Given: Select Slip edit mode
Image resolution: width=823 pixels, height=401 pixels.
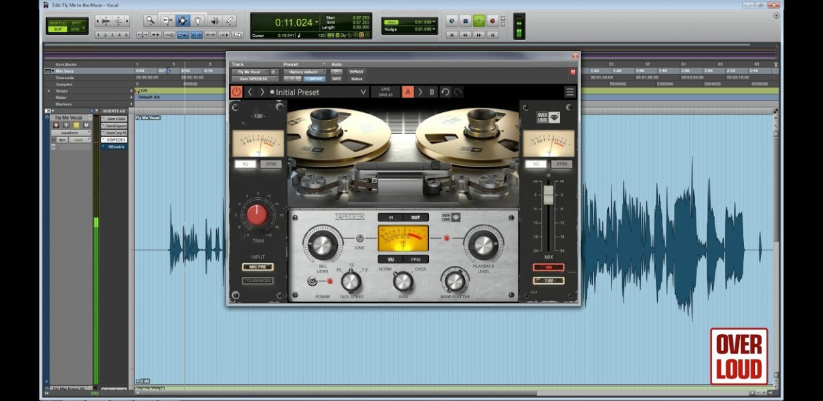Looking at the screenshot, I should [x=58, y=29].
